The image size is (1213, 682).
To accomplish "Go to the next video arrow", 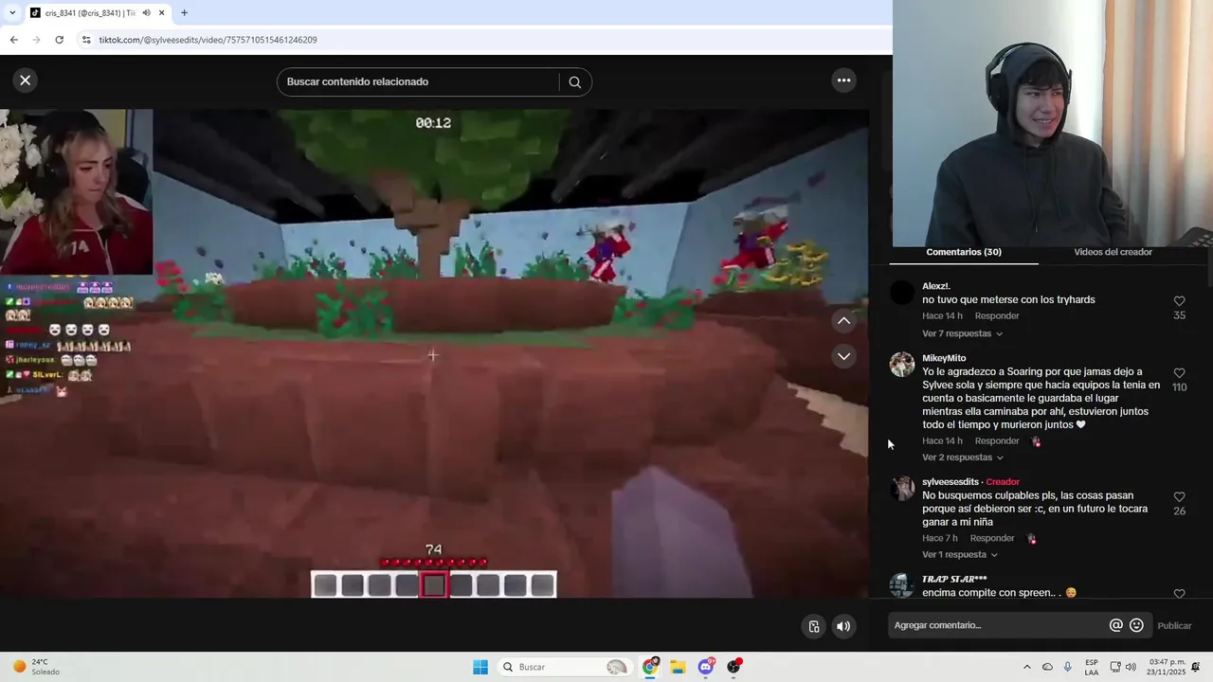I will click(x=843, y=356).
